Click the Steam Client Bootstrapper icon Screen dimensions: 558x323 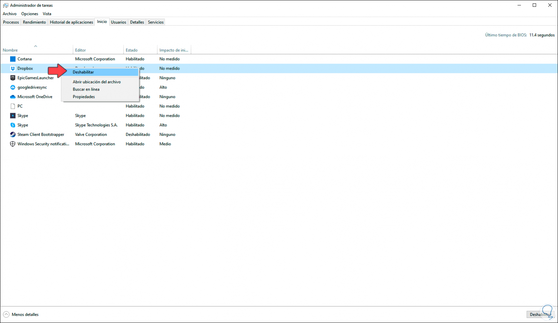click(13, 134)
